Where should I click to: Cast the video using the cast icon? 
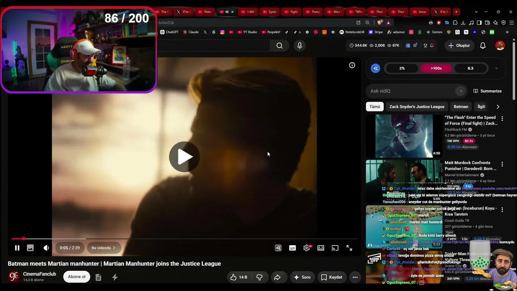(335, 248)
